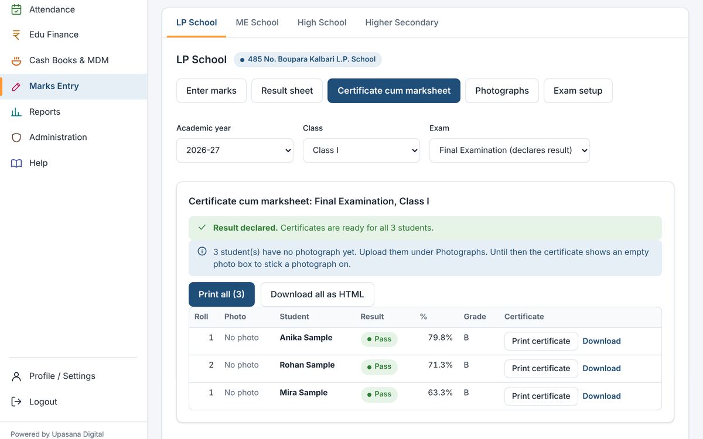Print certificate for Mira Sample
Image resolution: width=703 pixels, height=439 pixels.
(x=541, y=396)
